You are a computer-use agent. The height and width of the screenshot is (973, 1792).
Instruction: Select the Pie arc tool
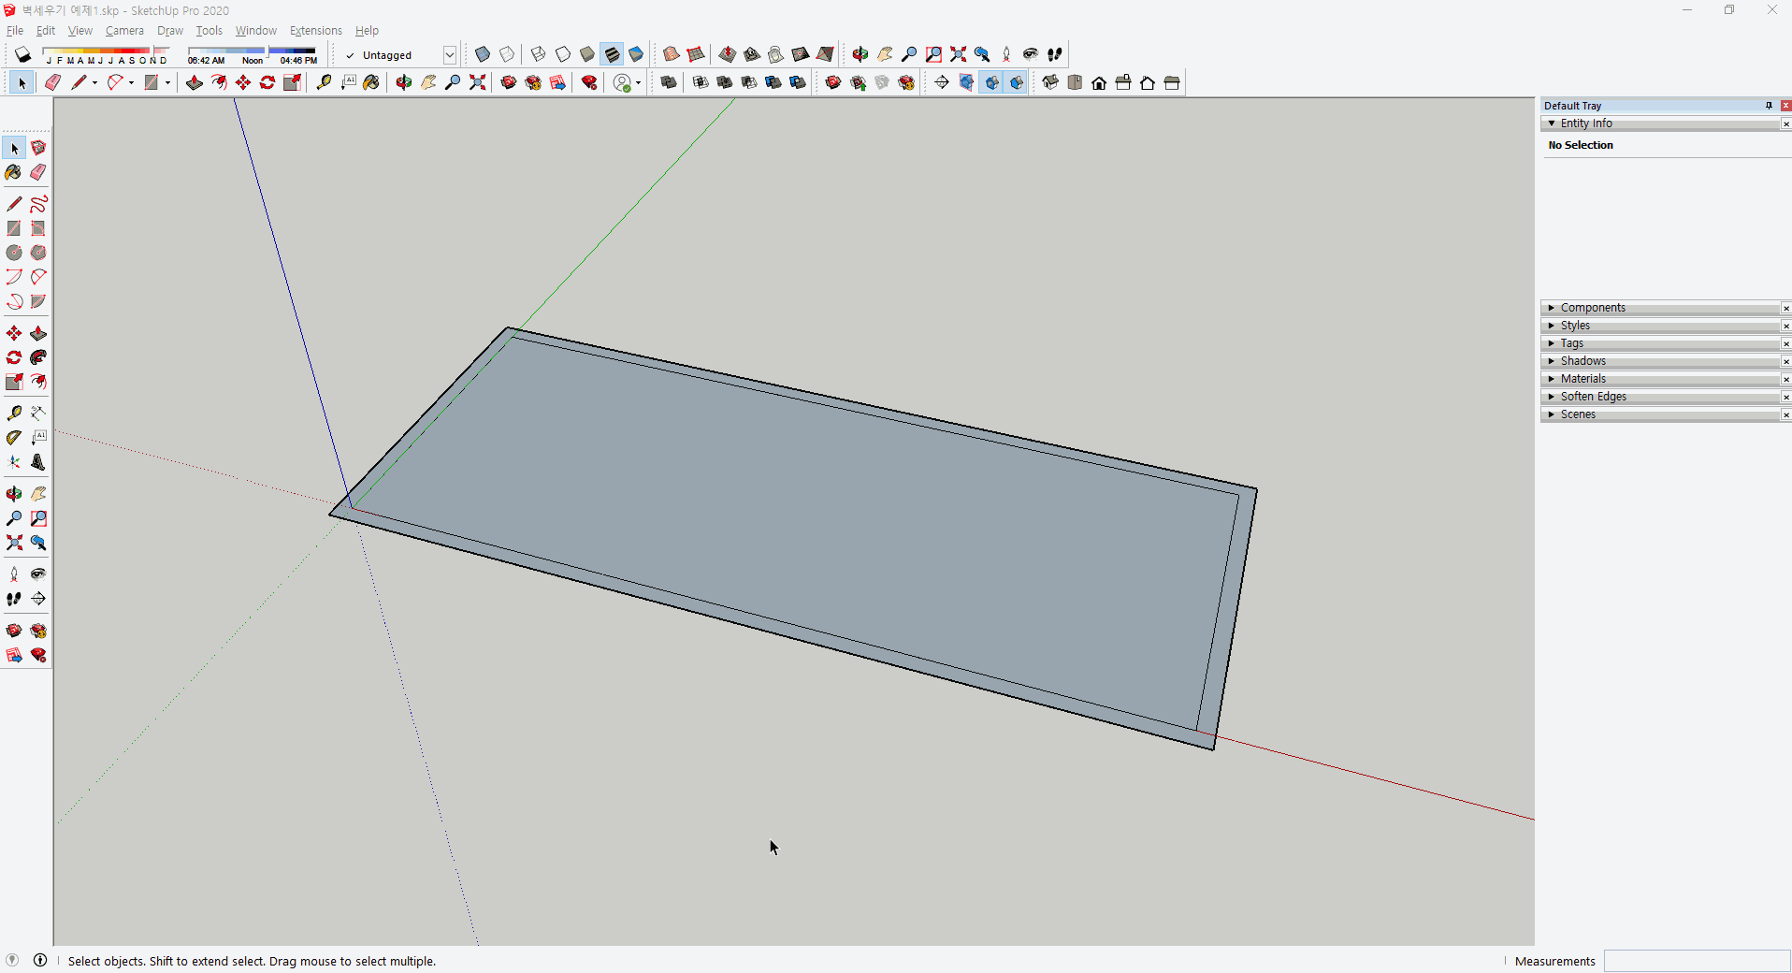coord(38,301)
